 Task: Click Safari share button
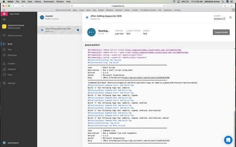225,6
